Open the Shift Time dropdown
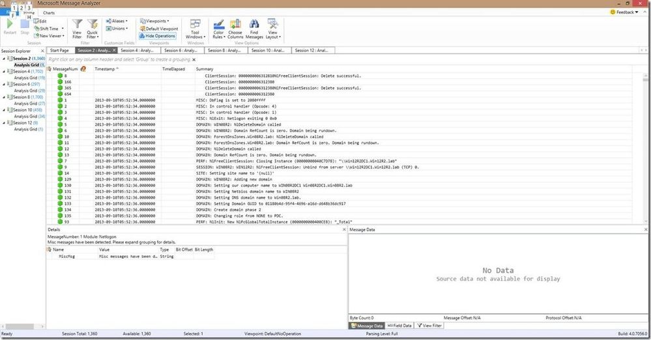Screen dimensions: 651x340 click(49, 29)
